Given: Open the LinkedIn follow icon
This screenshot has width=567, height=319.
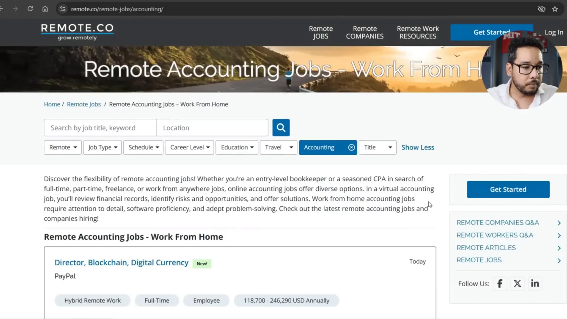Looking at the screenshot, I should 535,284.
